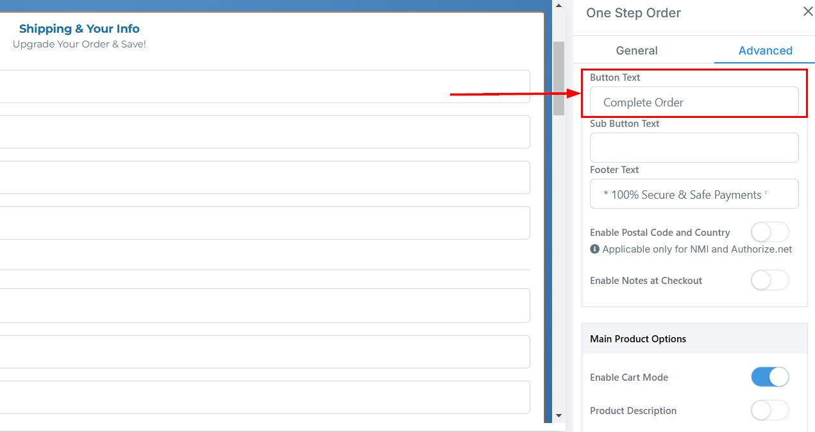Select the Advanced tab
Image resolution: width=815 pixels, height=432 pixels.
pyautogui.click(x=765, y=51)
